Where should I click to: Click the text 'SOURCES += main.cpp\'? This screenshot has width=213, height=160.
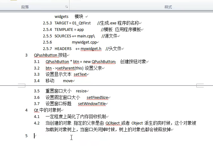coord(75,36)
